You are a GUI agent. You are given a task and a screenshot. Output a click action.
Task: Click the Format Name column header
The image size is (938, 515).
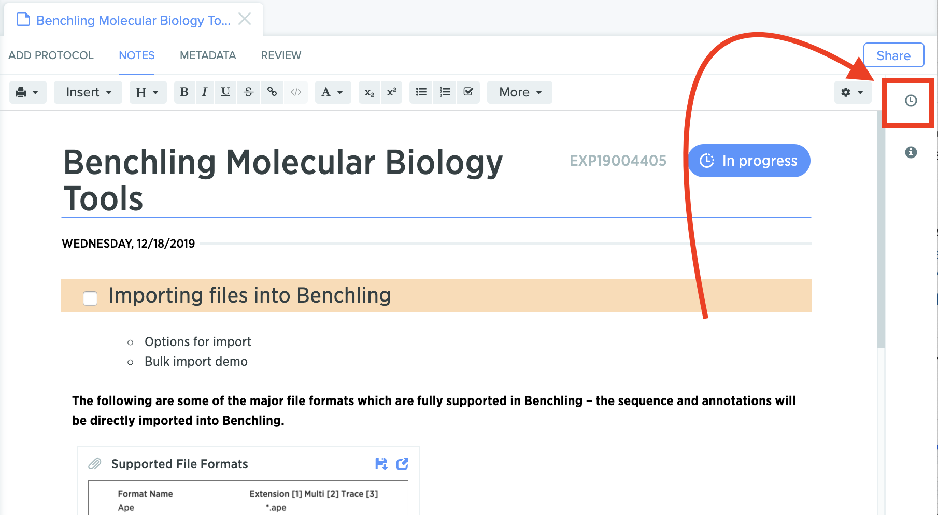coord(145,494)
